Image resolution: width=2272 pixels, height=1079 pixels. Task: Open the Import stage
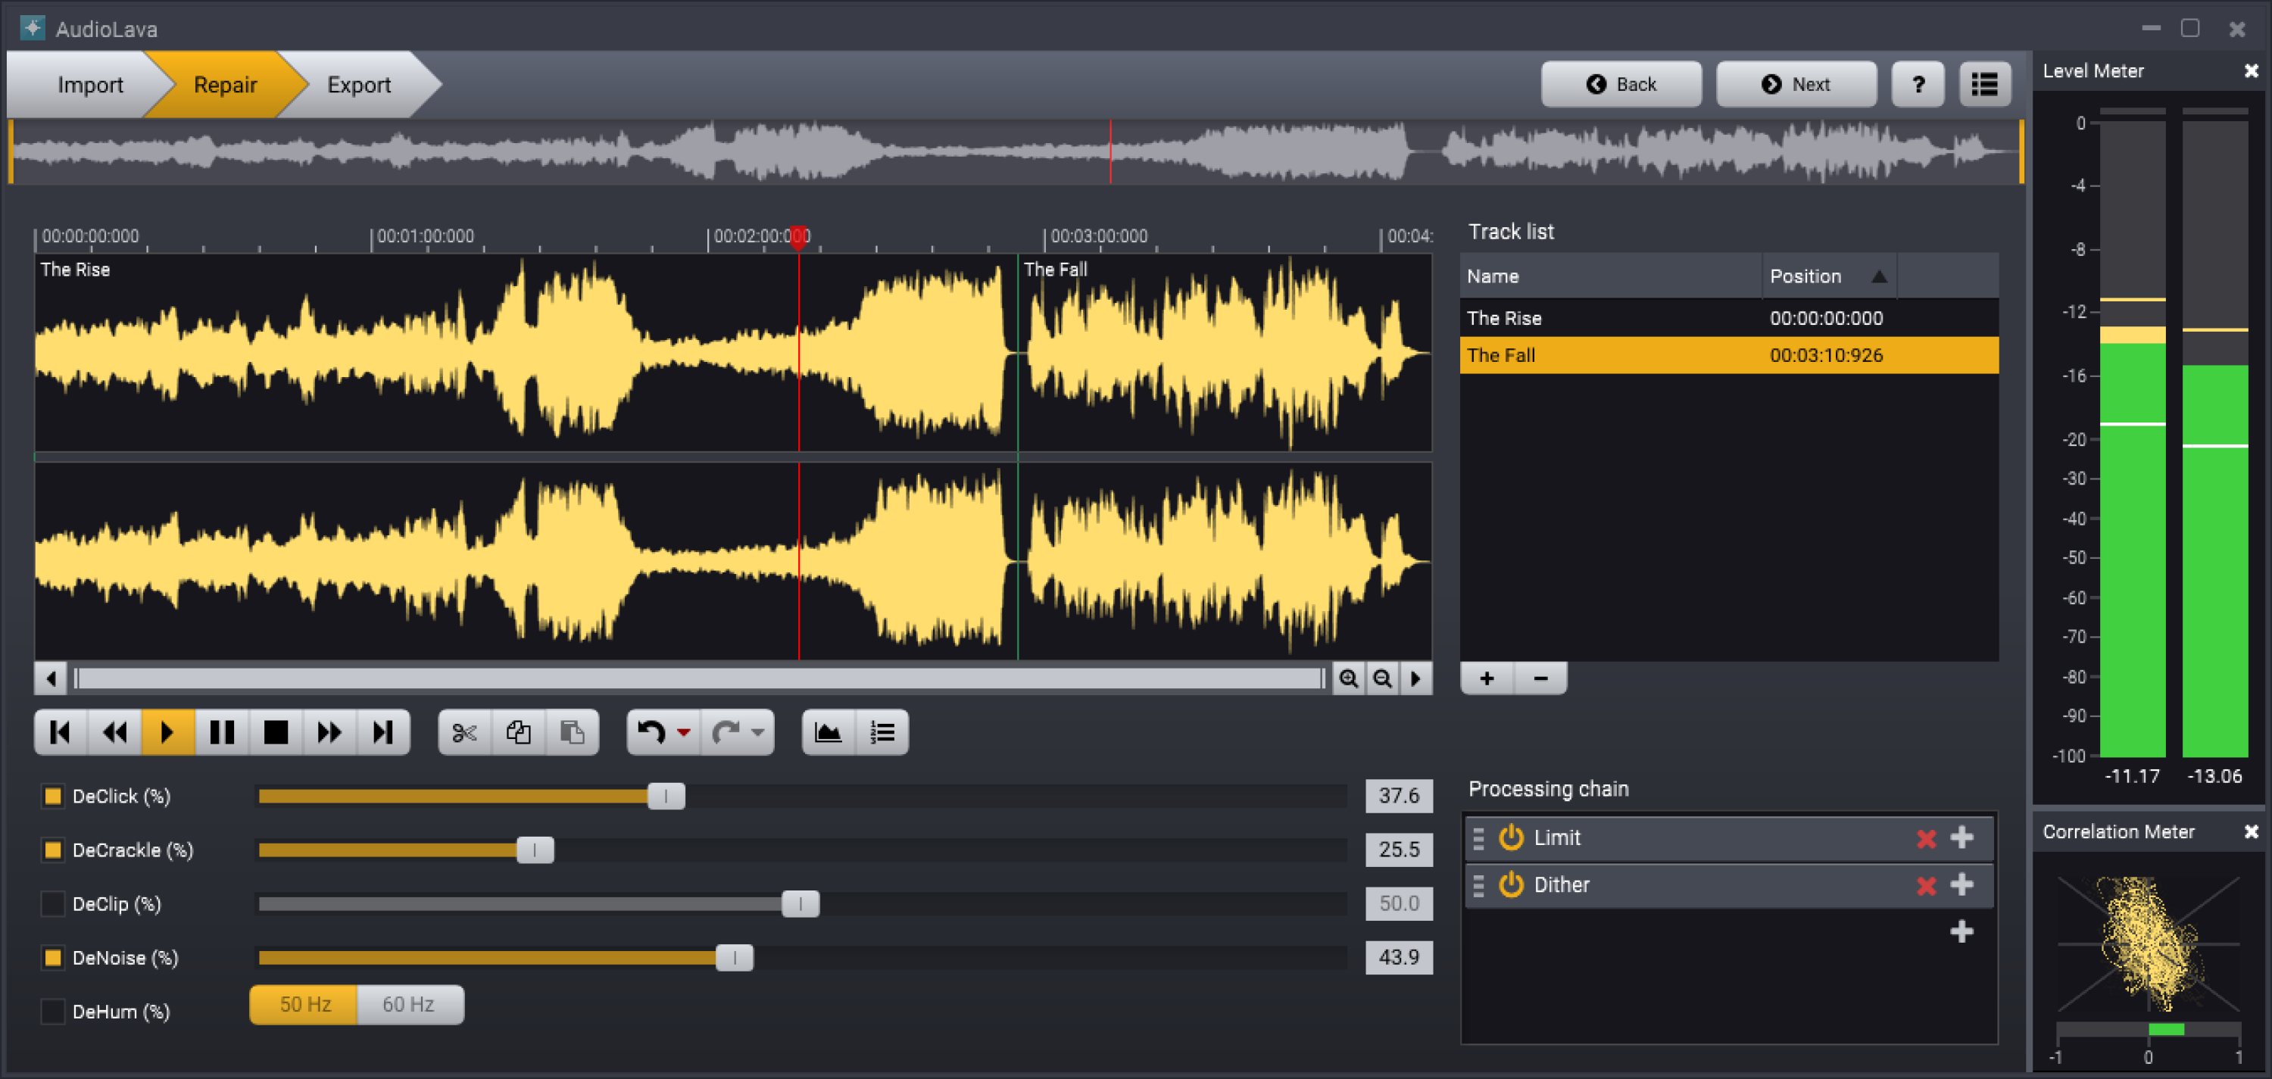pos(90,84)
